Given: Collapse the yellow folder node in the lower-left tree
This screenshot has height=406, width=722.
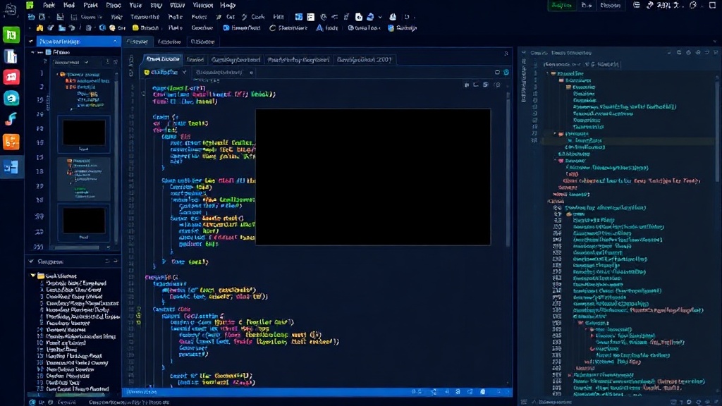Looking at the screenshot, I should tap(33, 276).
